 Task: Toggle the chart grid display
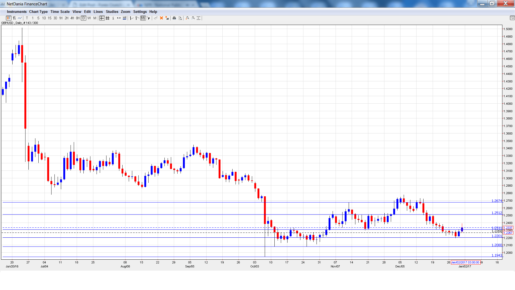coord(108,18)
